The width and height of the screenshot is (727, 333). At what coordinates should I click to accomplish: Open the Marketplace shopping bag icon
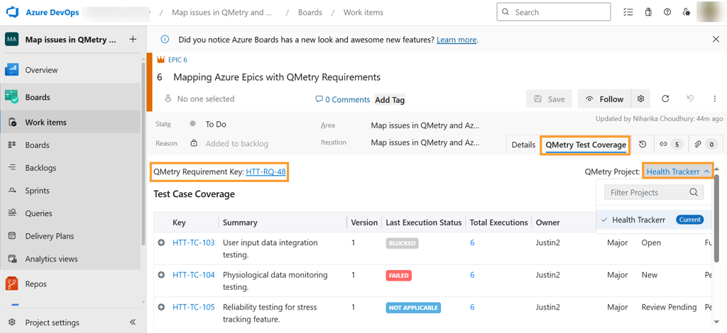click(x=648, y=13)
